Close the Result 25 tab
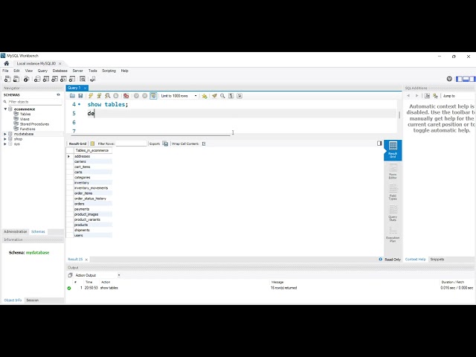The image size is (476, 357). click(86, 260)
